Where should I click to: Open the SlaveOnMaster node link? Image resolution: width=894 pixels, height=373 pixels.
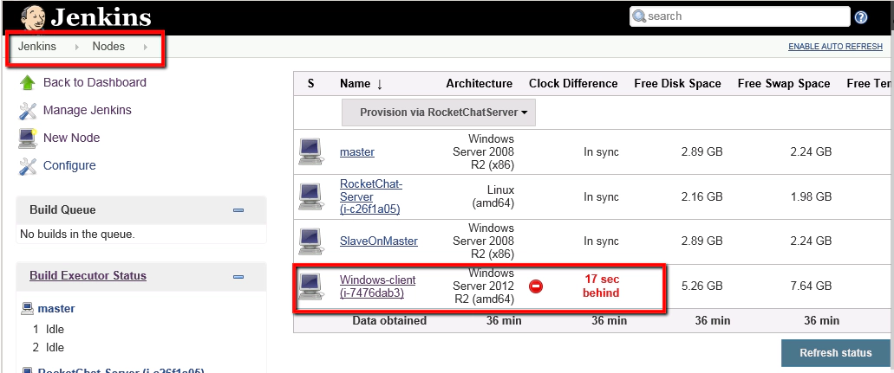(x=379, y=241)
